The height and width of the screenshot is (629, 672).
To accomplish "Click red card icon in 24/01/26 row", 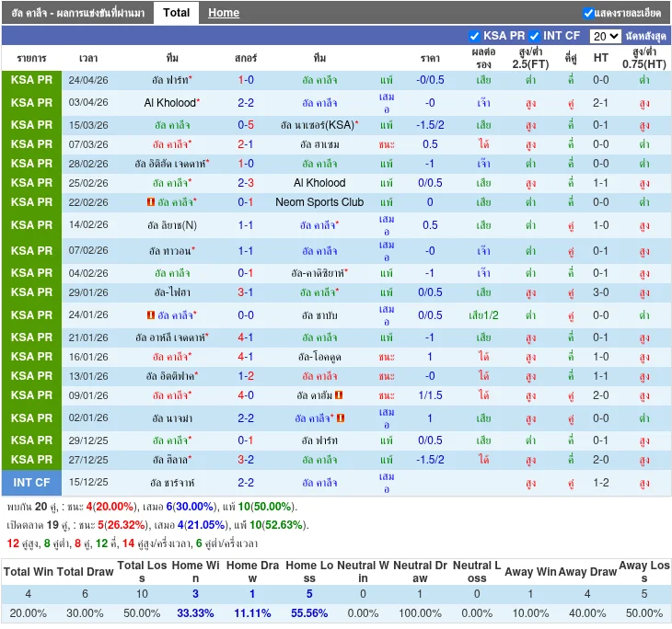I will 150,315.
